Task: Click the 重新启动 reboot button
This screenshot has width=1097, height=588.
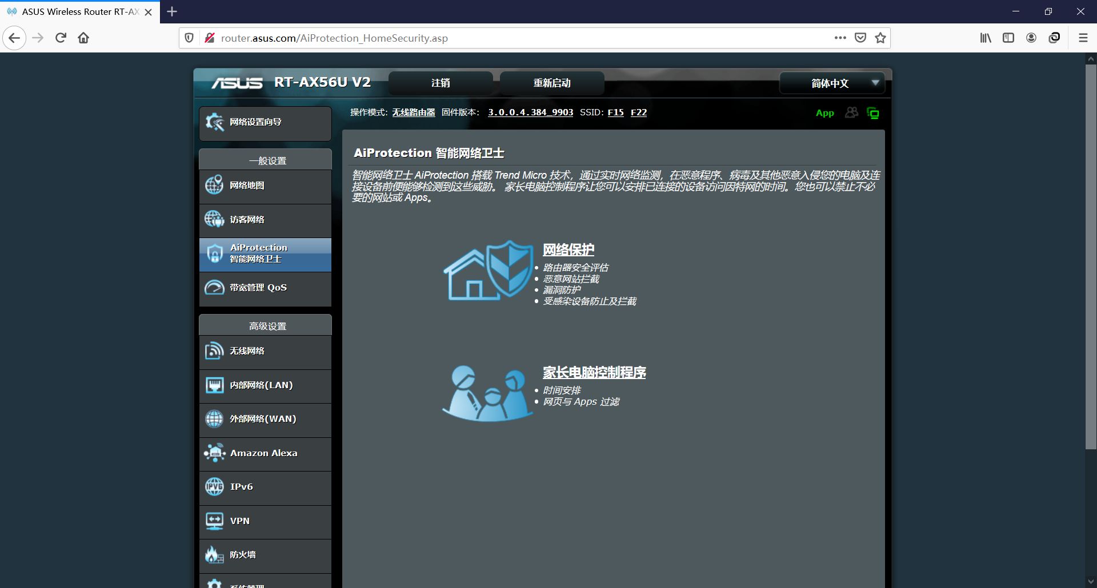Action: 552,83
